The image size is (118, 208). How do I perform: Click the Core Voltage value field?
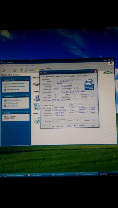[x=76, y=88]
